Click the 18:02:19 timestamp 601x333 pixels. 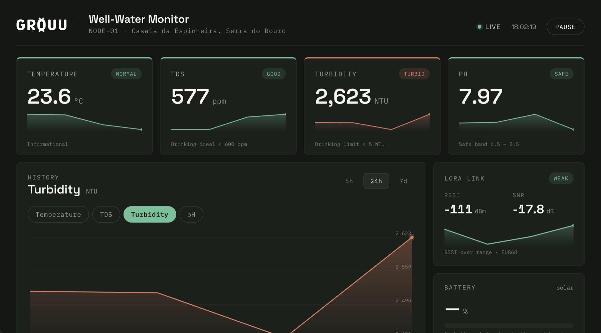524,27
